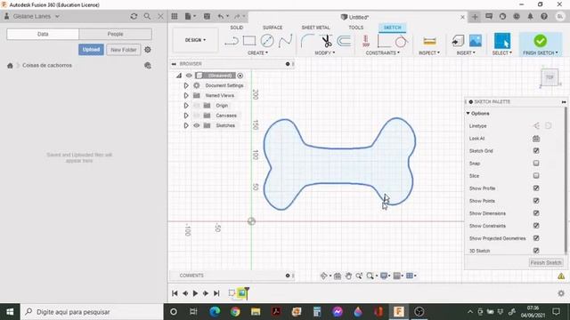Expand the Document Settings node
The height and width of the screenshot is (320, 570).
pos(186,85)
